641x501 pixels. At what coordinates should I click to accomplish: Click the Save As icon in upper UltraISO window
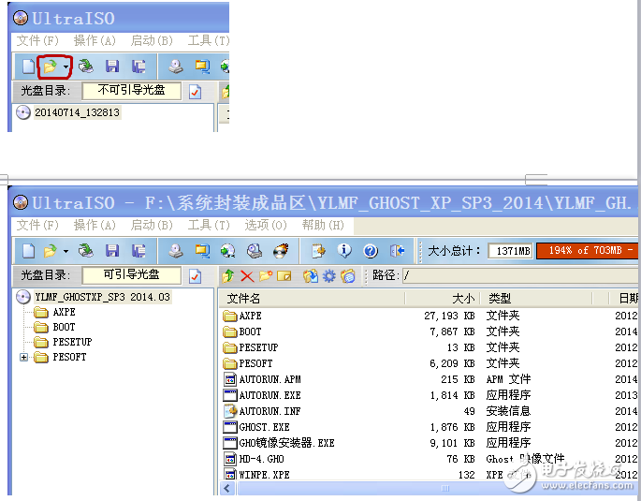tap(138, 66)
